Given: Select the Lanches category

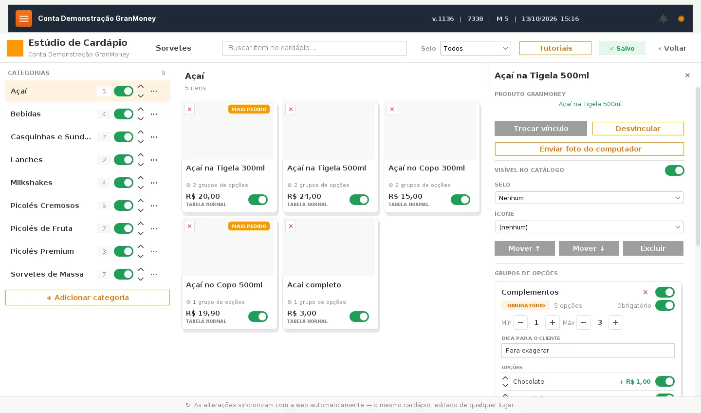Looking at the screenshot, I should (27, 160).
